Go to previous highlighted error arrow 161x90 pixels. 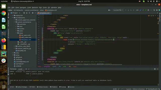[155, 15]
